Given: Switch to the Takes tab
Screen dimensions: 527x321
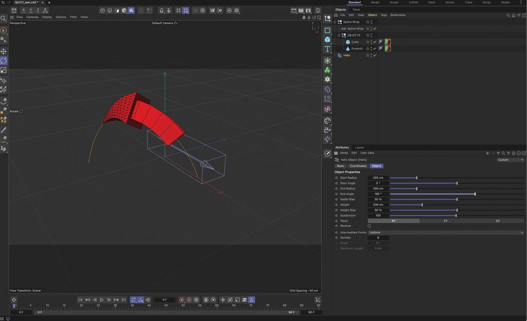Looking at the screenshot, I should pyautogui.click(x=357, y=9).
